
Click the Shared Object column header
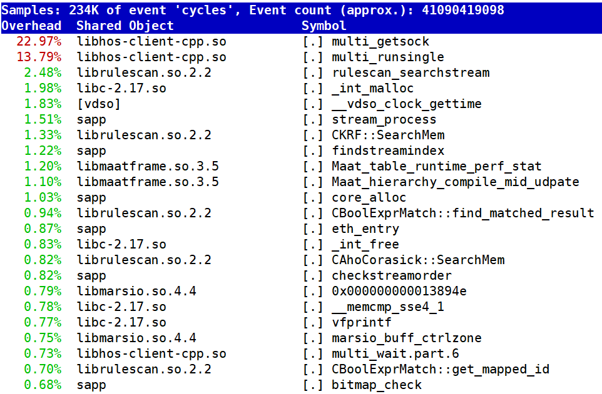pyautogui.click(x=125, y=26)
